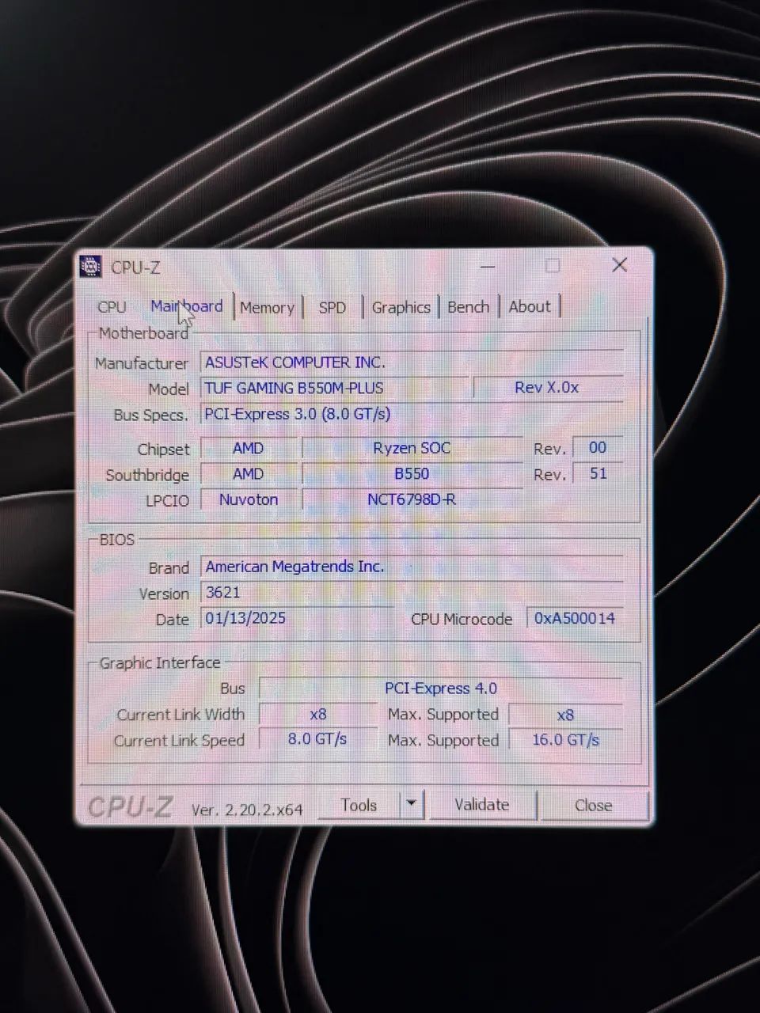The image size is (760, 1013).
Task: Select the Mainboard tab
Action: click(x=187, y=306)
